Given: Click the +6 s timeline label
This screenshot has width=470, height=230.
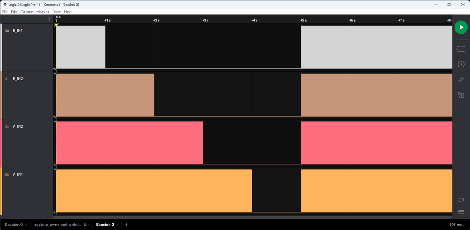Looking at the screenshot, I should coord(352,20).
